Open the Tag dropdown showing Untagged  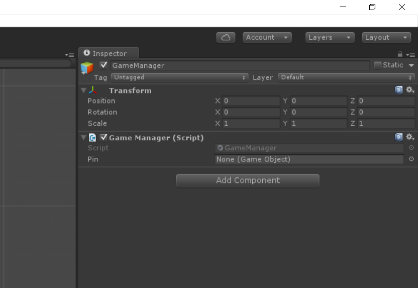pyautogui.click(x=179, y=77)
